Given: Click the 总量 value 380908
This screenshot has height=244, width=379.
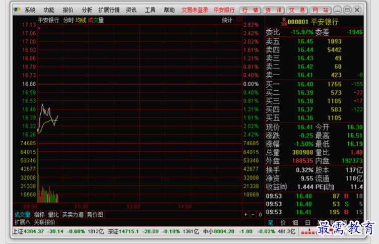Looking at the screenshot, I should [302, 152].
